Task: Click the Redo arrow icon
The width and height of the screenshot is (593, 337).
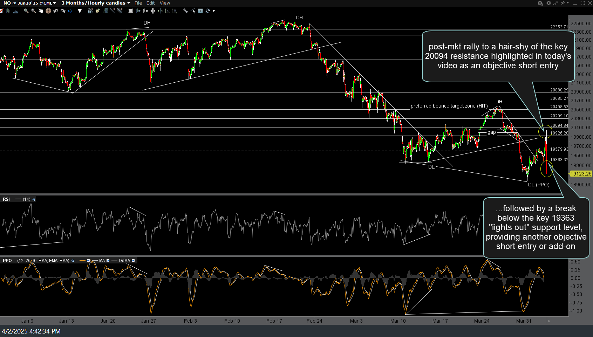Action: pyautogui.click(x=63, y=11)
